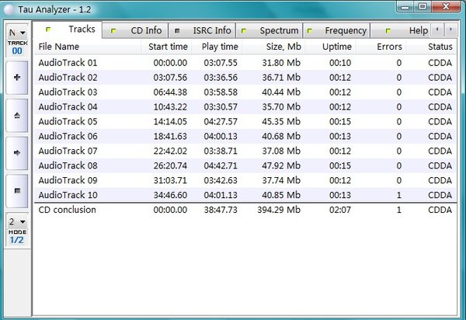This screenshot has height=320, width=466.
Task: Close the Tau Analyzer window
Action: pos(446,6)
